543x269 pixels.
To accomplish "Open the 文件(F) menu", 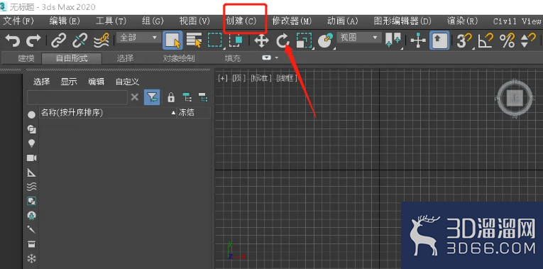I will click(18, 21).
